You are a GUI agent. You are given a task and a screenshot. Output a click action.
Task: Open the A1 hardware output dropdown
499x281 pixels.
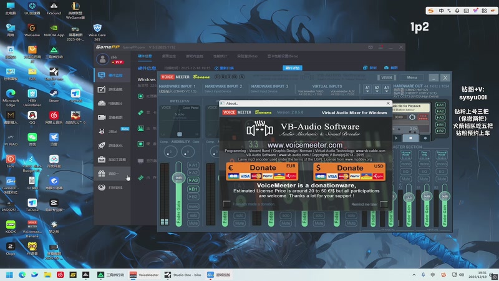pyautogui.click(x=367, y=89)
